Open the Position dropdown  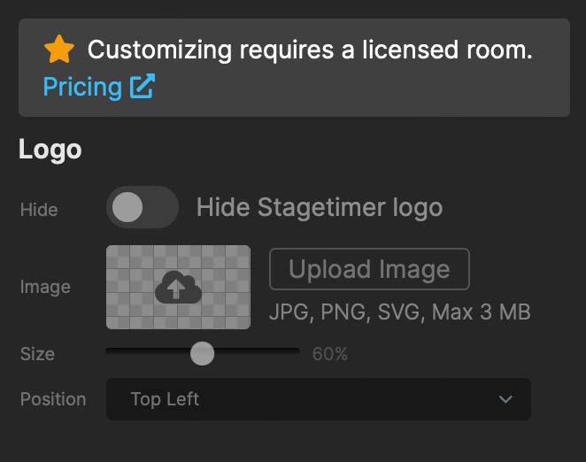tap(318, 399)
